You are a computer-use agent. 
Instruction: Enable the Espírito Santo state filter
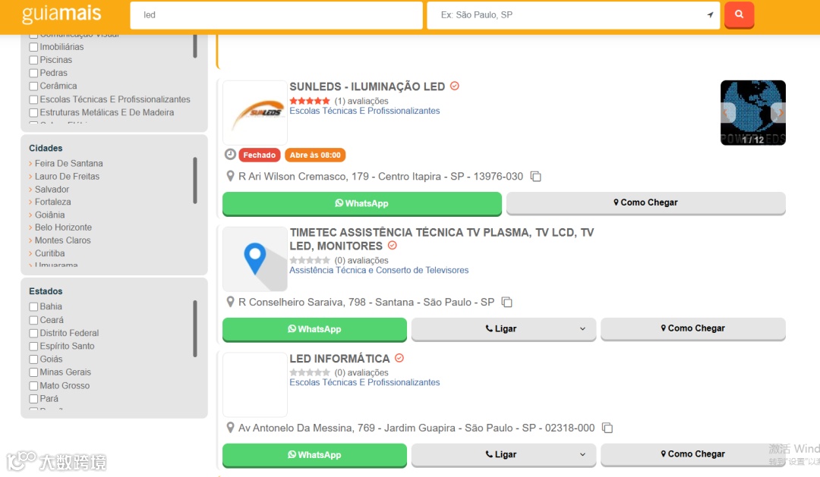click(x=33, y=347)
